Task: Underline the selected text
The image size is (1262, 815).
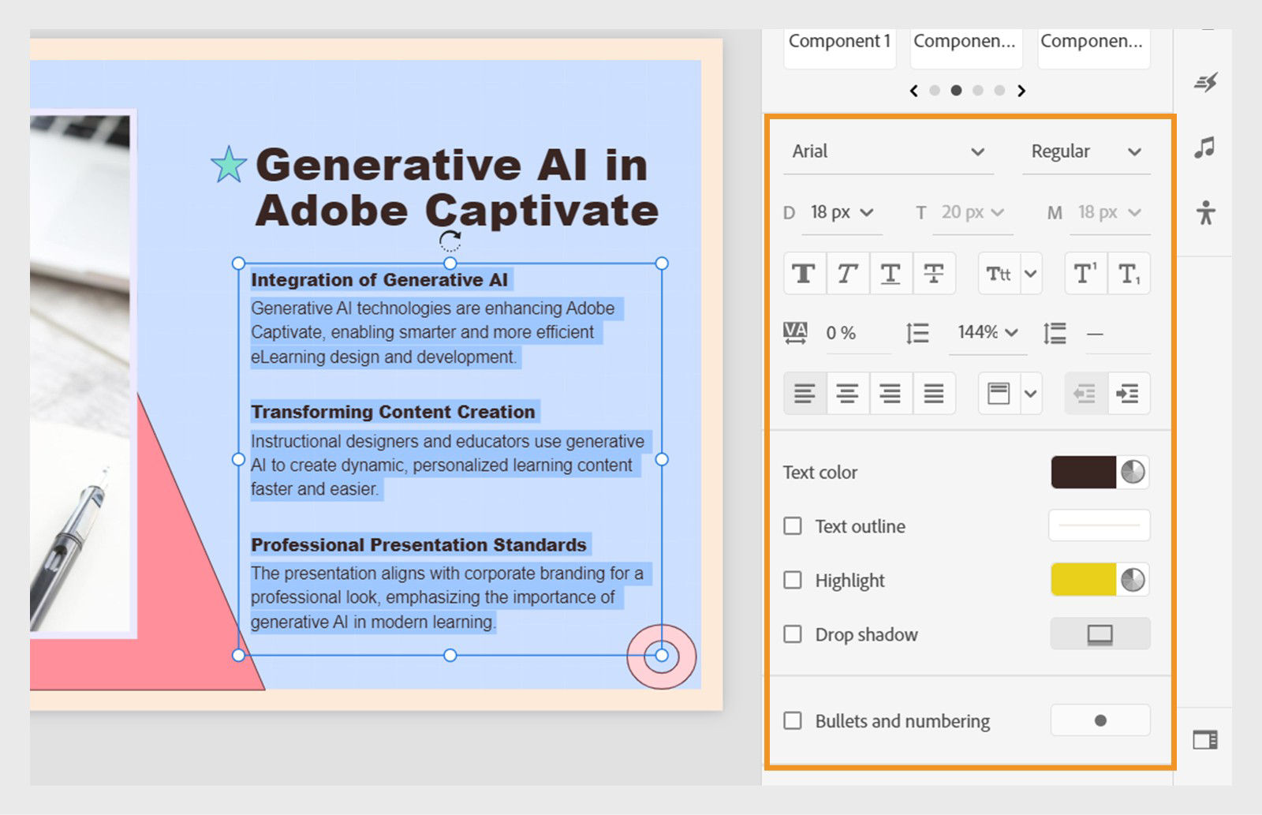Action: [x=890, y=274]
